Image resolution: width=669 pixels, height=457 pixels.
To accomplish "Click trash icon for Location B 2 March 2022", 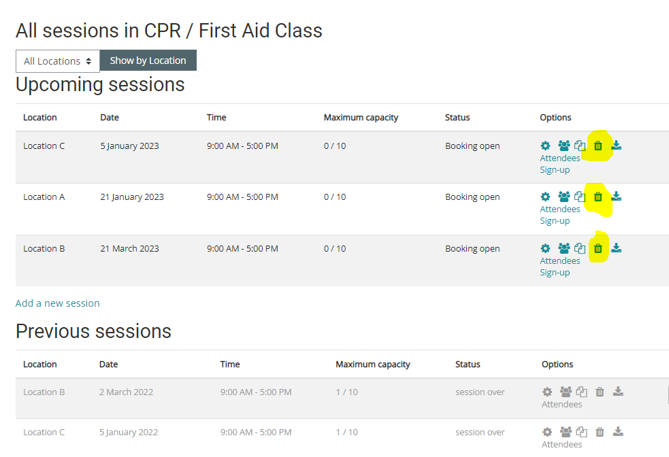I will click(x=600, y=392).
